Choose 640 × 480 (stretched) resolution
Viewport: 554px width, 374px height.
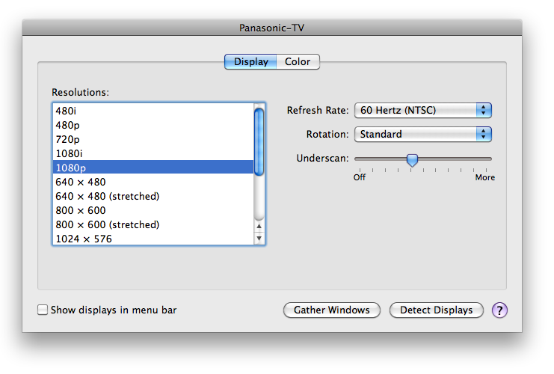tap(153, 196)
